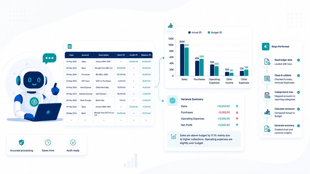Click the Steps Performed sparkle icon
Screen dimensions: 310x174
point(265,47)
